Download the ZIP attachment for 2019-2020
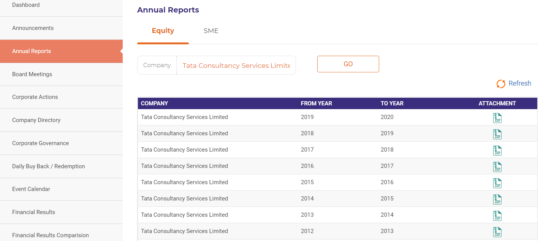 tap(497, 118)
